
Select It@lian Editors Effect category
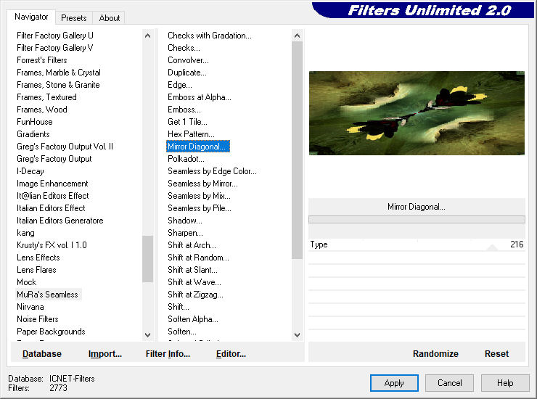click(x=53, y=196)
